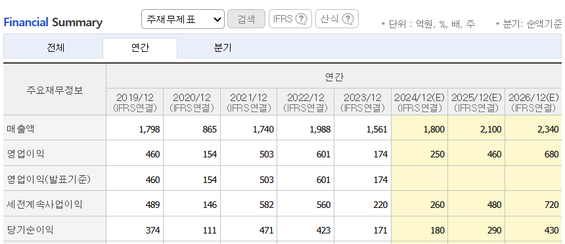Click the 산식 help button

pos(337,19)
